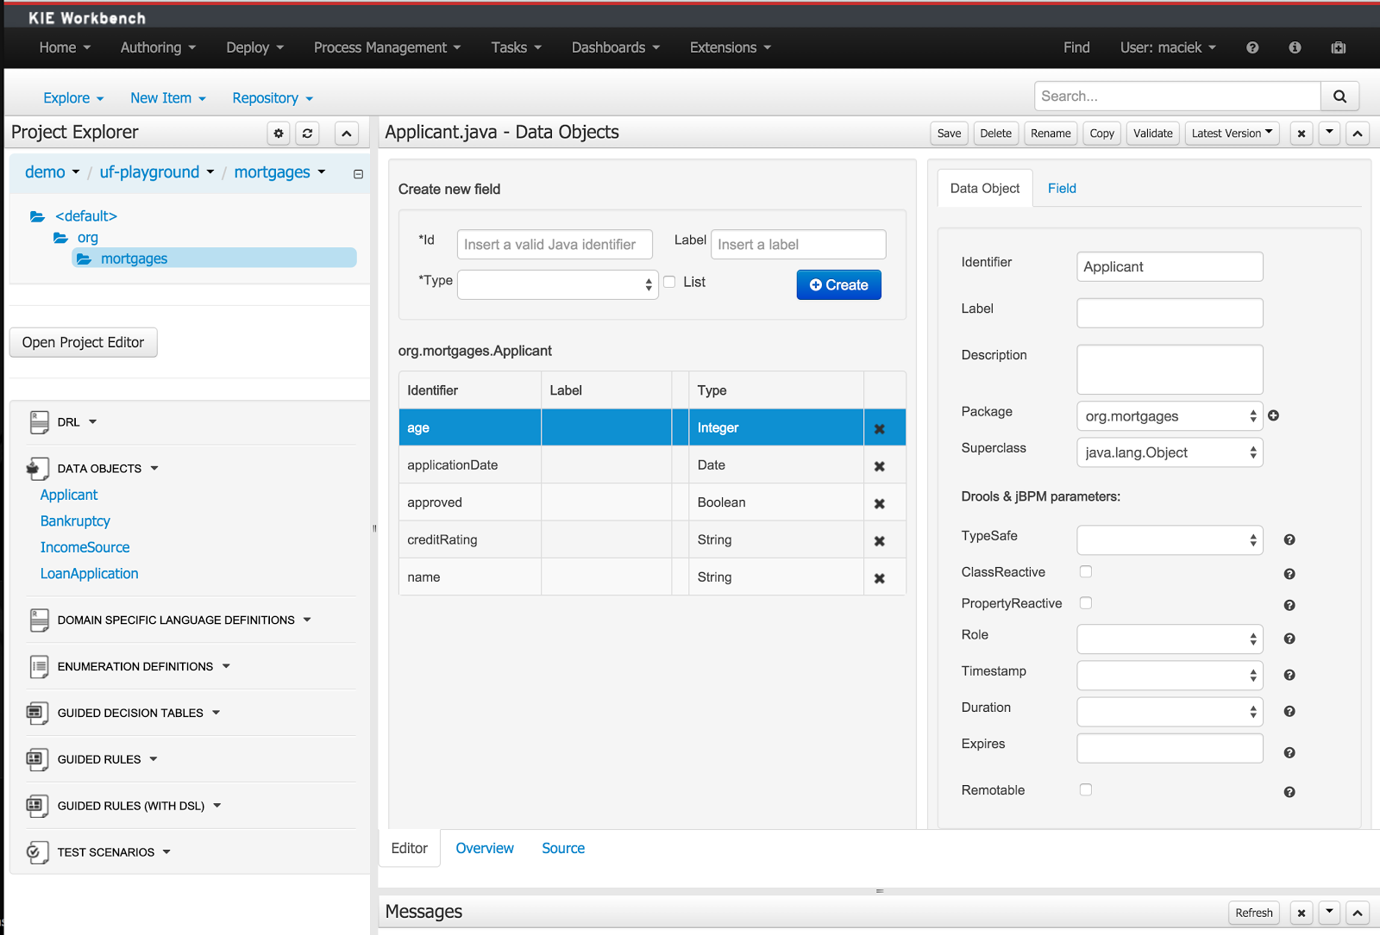Click Open Project Editor button
Screen dimensions: 1380x935
(84, 343)
